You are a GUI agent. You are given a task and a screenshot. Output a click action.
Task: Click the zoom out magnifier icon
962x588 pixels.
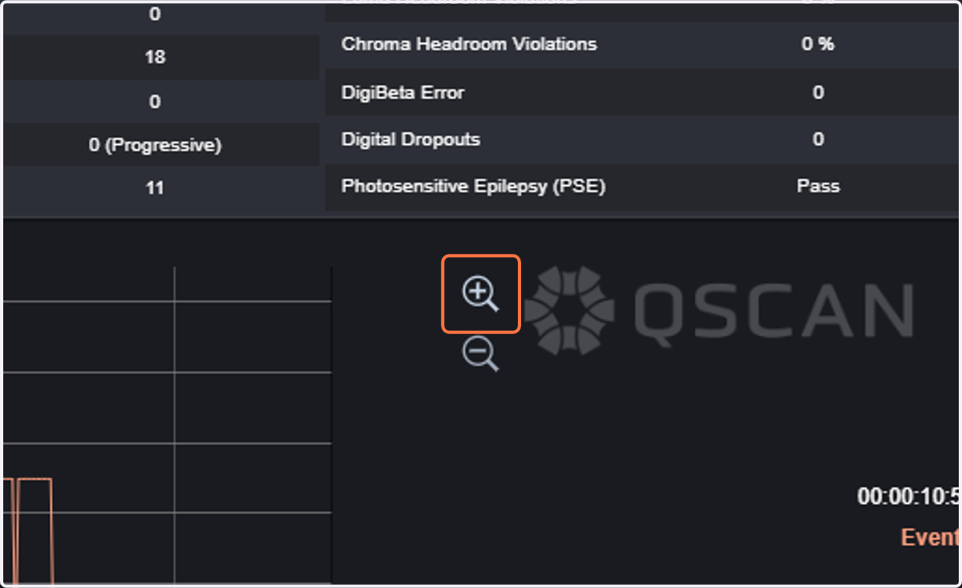click(x=480, y=353)
